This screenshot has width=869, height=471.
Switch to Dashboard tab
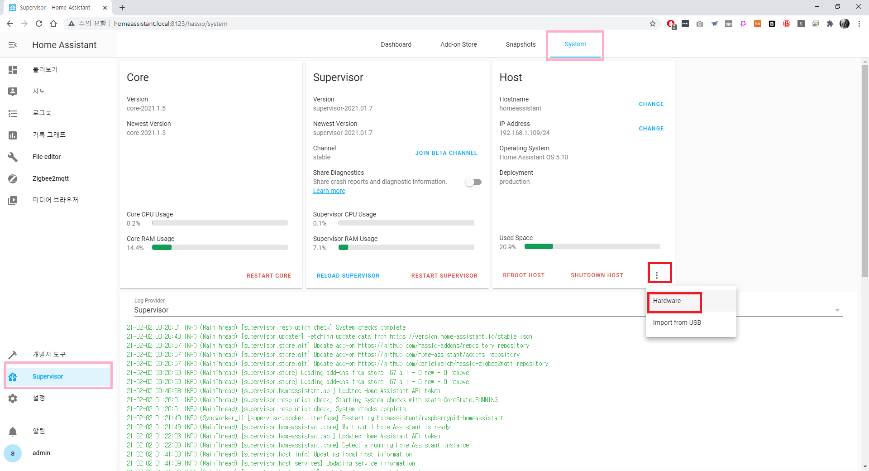396,44
